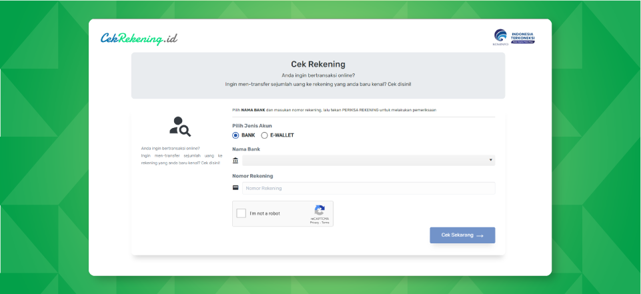
Task: Select the BANK account type
Action: coord(235,135)
